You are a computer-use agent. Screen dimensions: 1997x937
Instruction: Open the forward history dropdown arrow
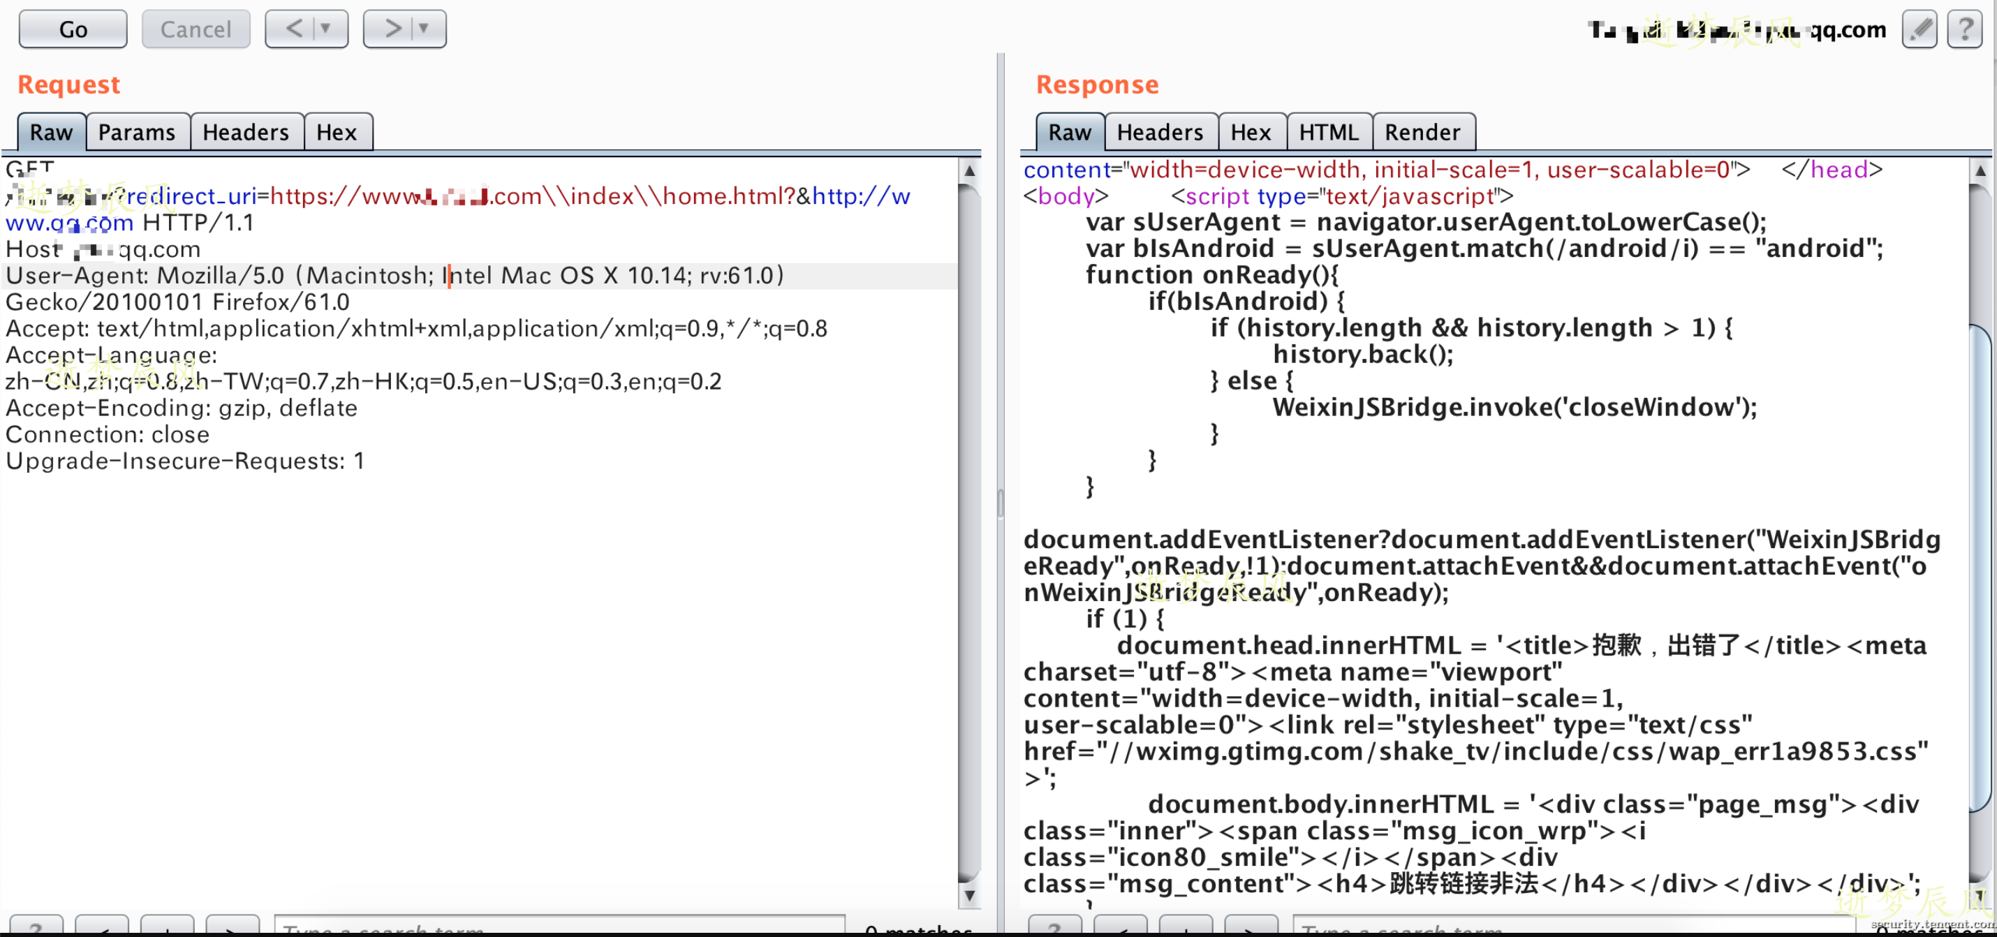(x=424, y=29)
